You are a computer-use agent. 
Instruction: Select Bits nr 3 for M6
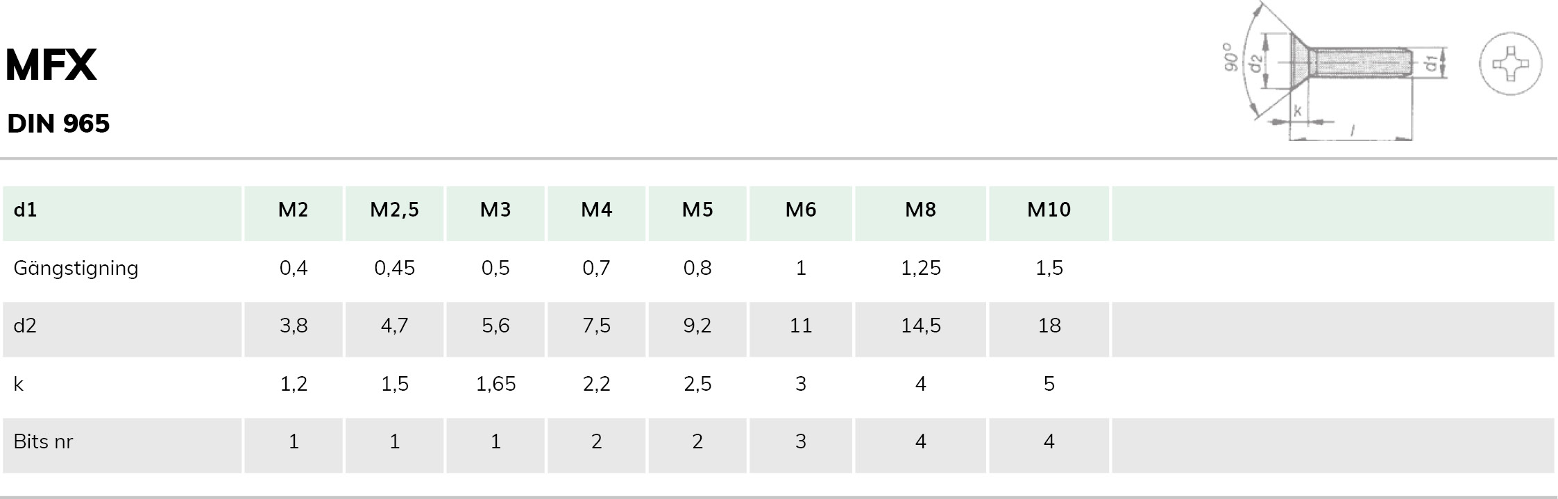(x=801, y=441)
